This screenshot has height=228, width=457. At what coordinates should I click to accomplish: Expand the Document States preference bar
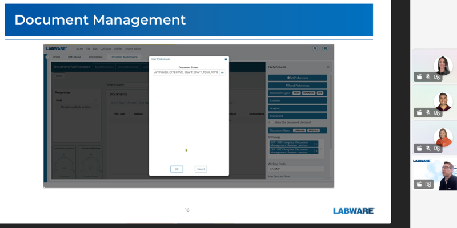click(298, 131)
